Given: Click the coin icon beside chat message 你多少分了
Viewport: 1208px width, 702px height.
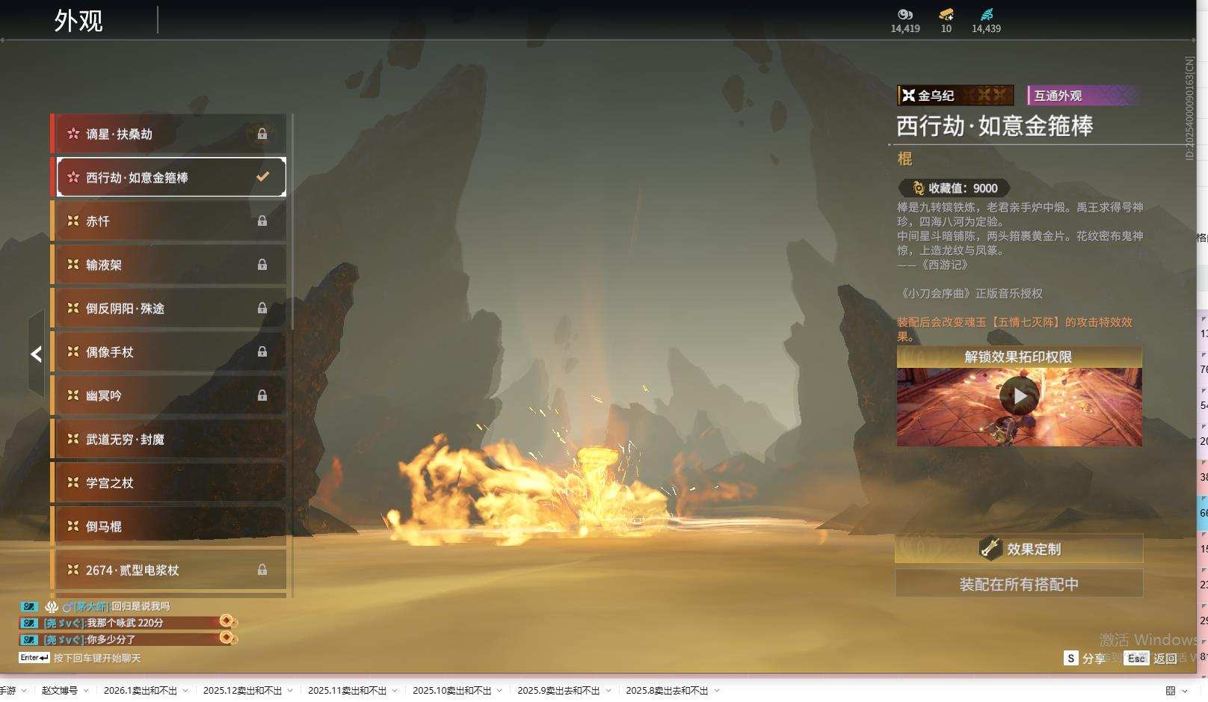Looking at the screenshot, I should (x=228, y=638).
